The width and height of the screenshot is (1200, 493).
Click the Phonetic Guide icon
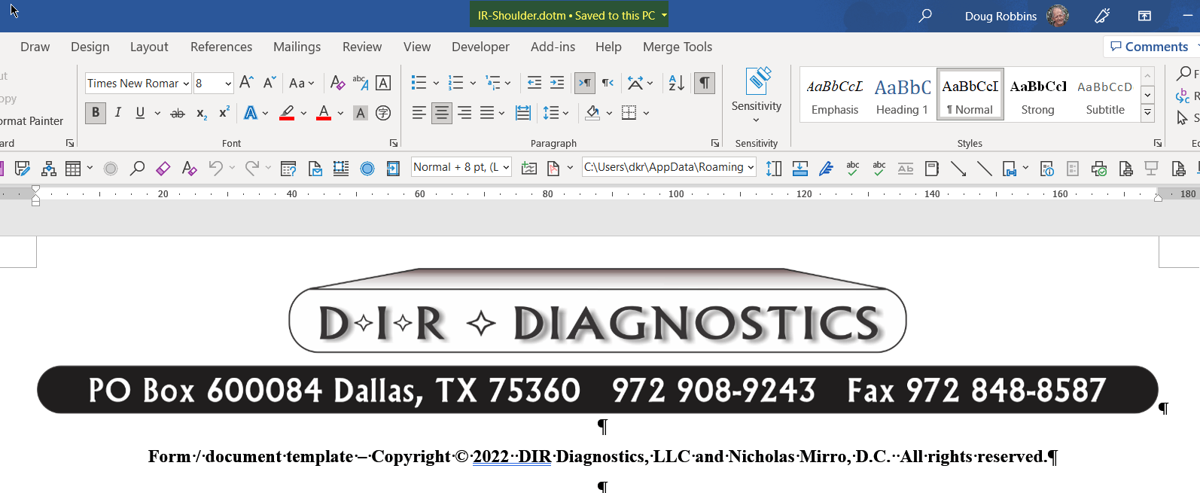coord(361,83)
